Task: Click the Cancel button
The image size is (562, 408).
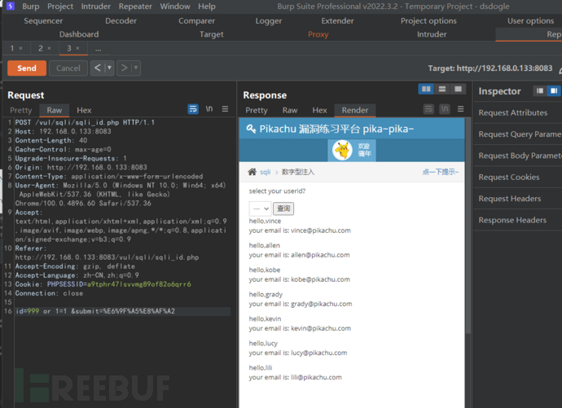Action: (68, 68)
